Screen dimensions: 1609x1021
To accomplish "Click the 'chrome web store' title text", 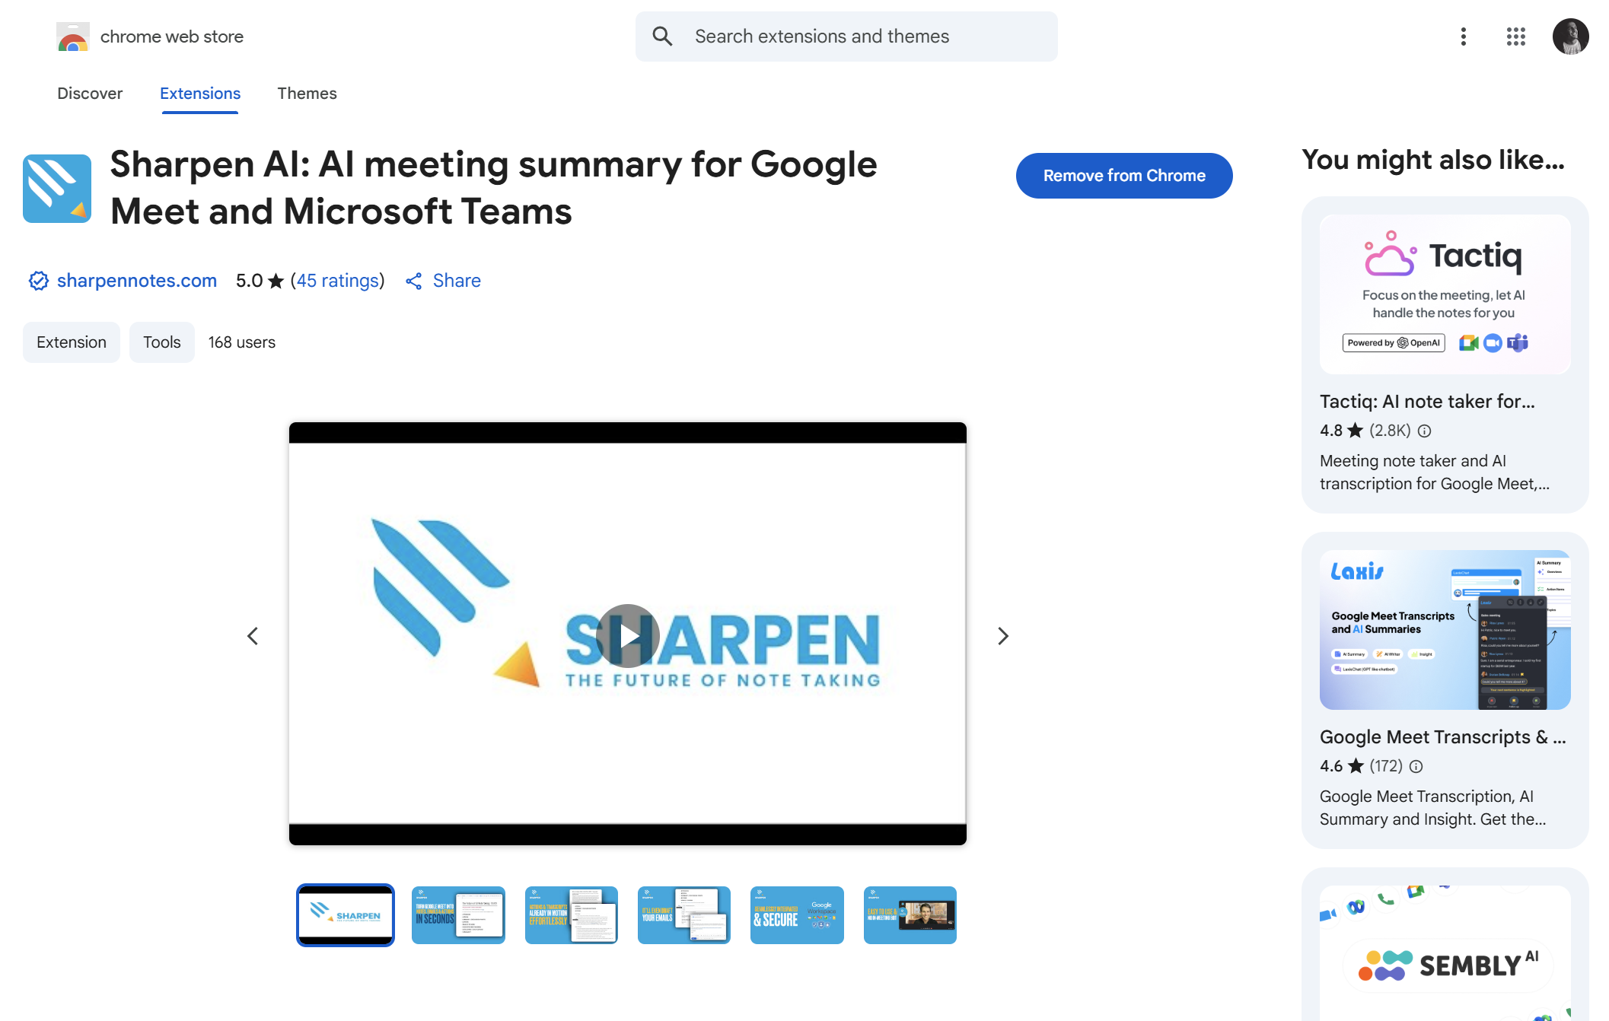I will point(172,37).
